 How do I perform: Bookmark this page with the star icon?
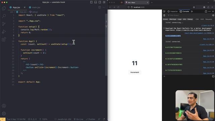194,7
